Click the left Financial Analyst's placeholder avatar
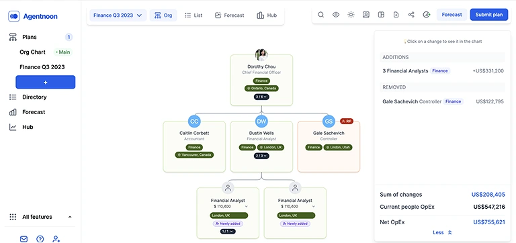The width and height of the screenshot is (516, 243). pos(228,188)
